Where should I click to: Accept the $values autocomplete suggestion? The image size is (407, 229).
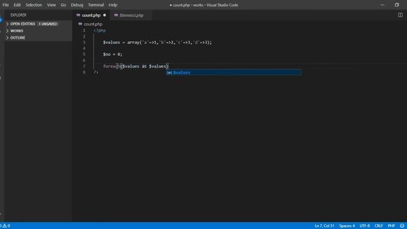(x=233, y=73)
